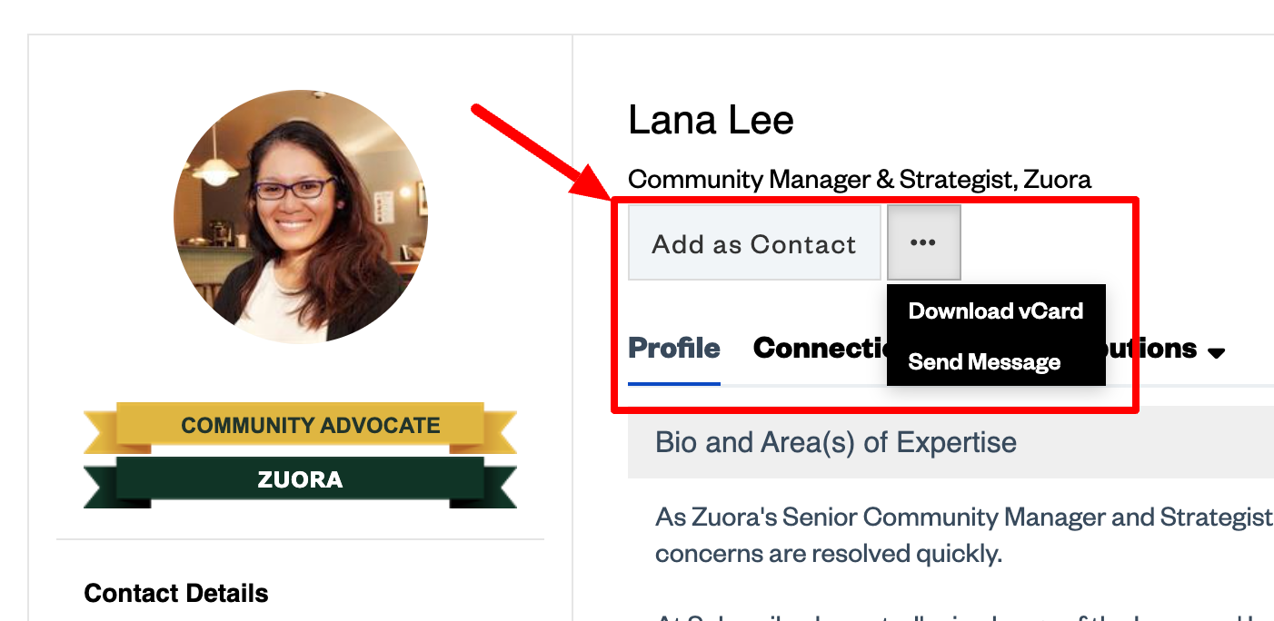1274x621 pixels.
Task: Select Send Message in the popup menu
Action: 984,362
